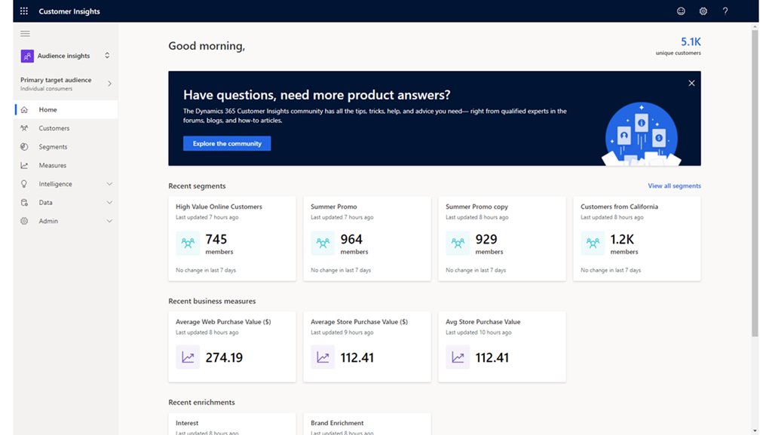Select Data in the sidebar
Image resolution: width=772 pixels, height=435 pixels.
45,202
